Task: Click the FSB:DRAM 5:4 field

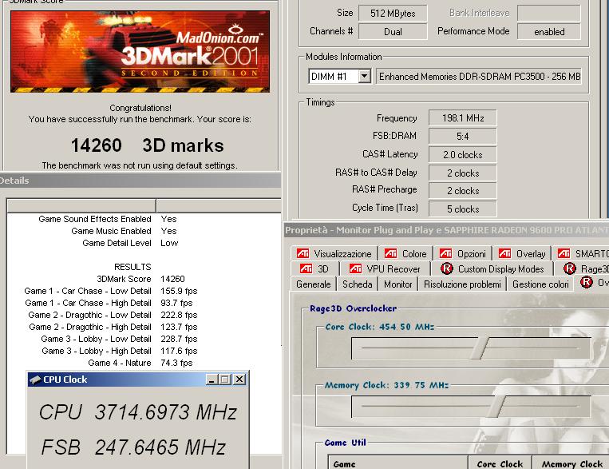Action: click(463, 136)
